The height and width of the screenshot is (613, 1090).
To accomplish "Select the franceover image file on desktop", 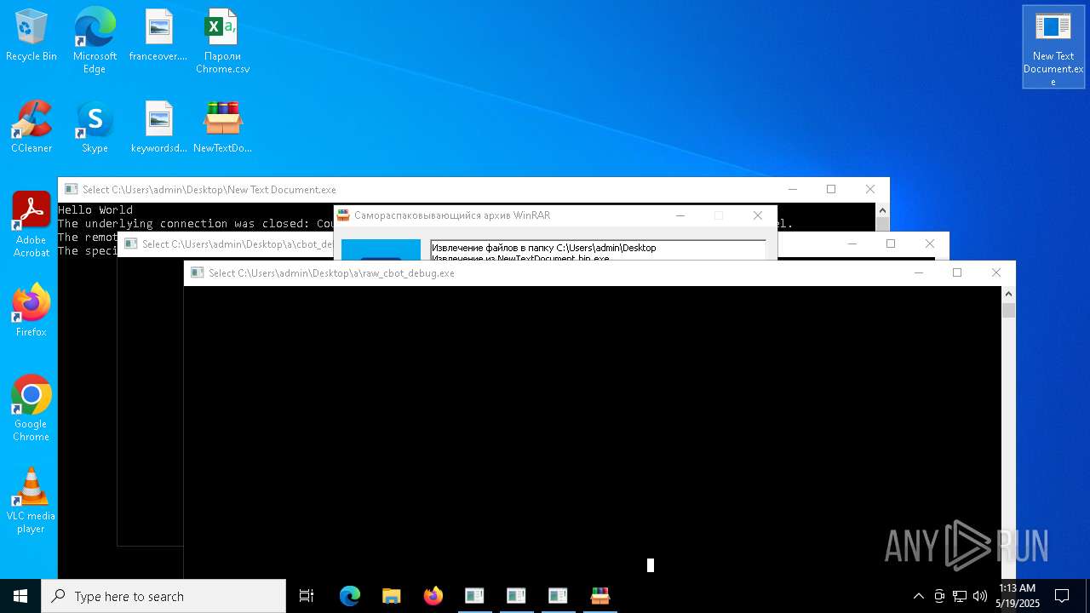I will 158,36.
